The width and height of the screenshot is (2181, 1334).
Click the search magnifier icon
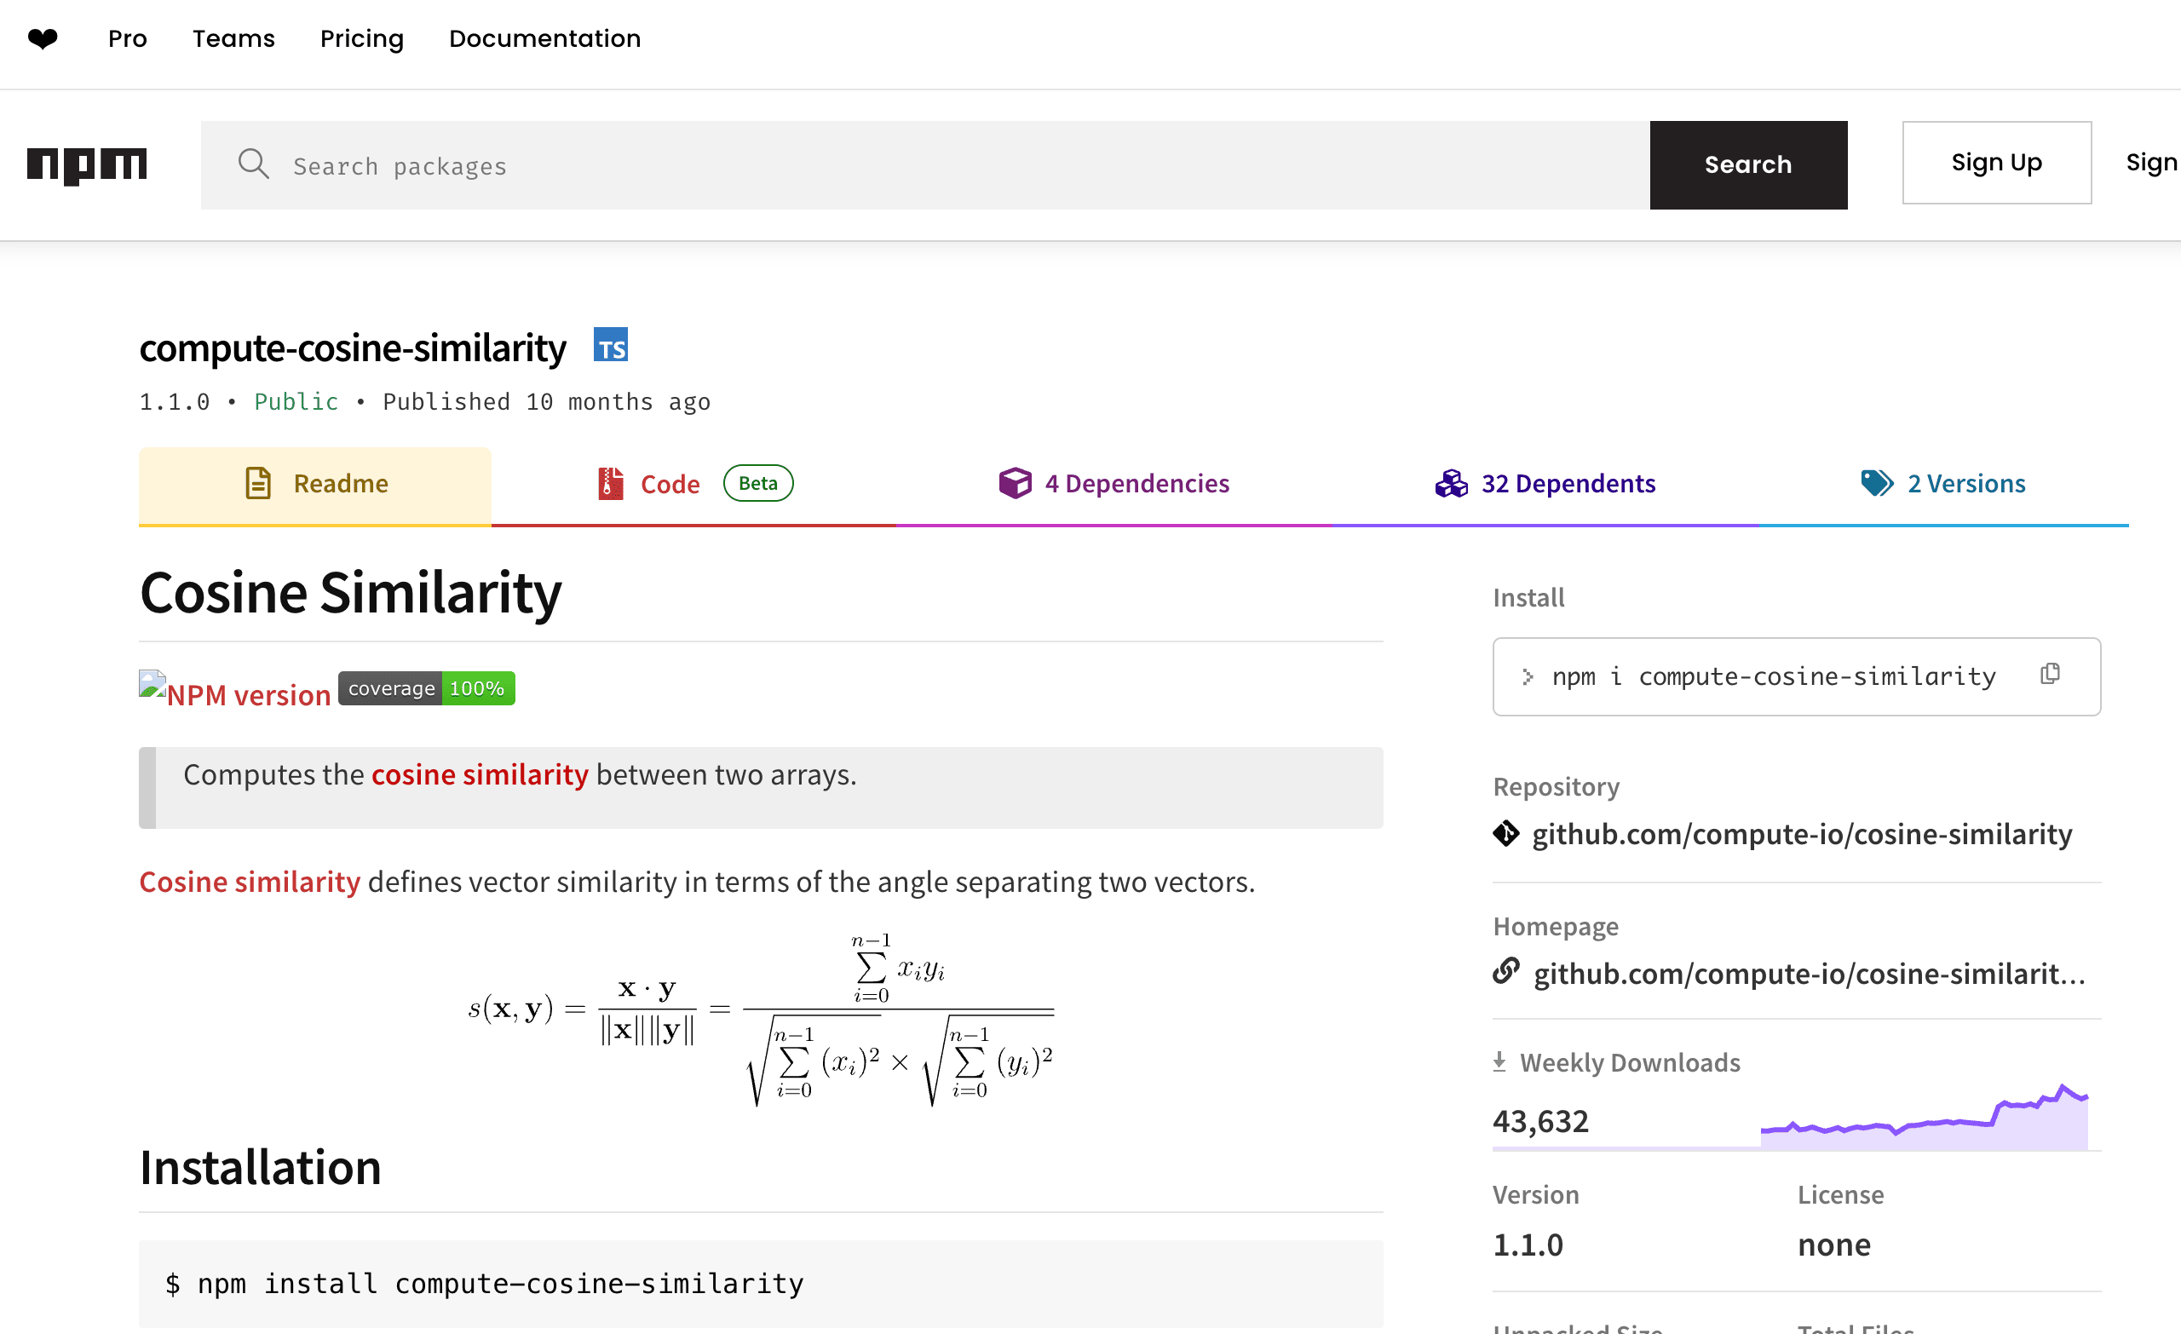[253, 164]
